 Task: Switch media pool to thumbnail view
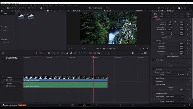48,11
